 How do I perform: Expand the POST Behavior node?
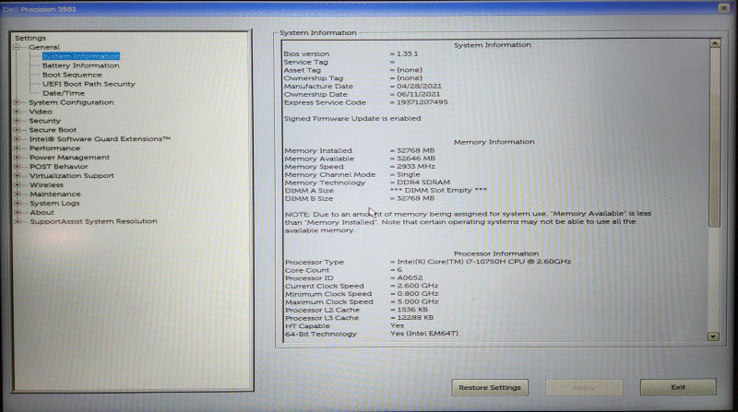coord(17,167)
